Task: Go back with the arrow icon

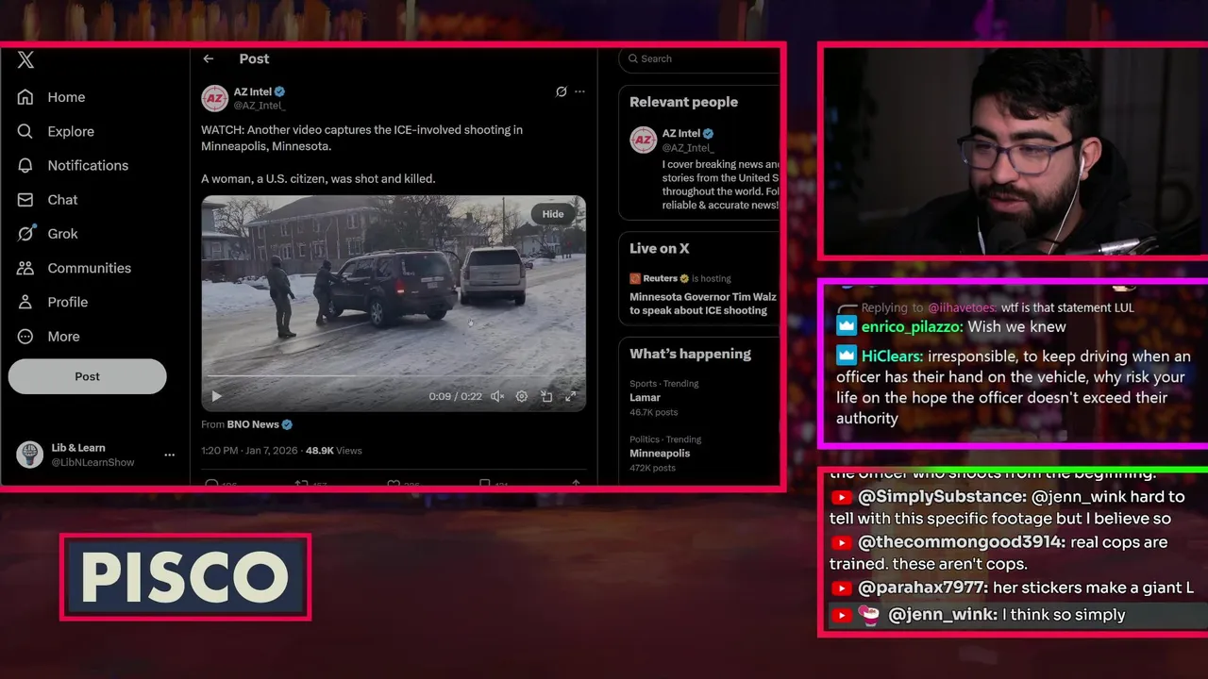Action: pos(209,58)
